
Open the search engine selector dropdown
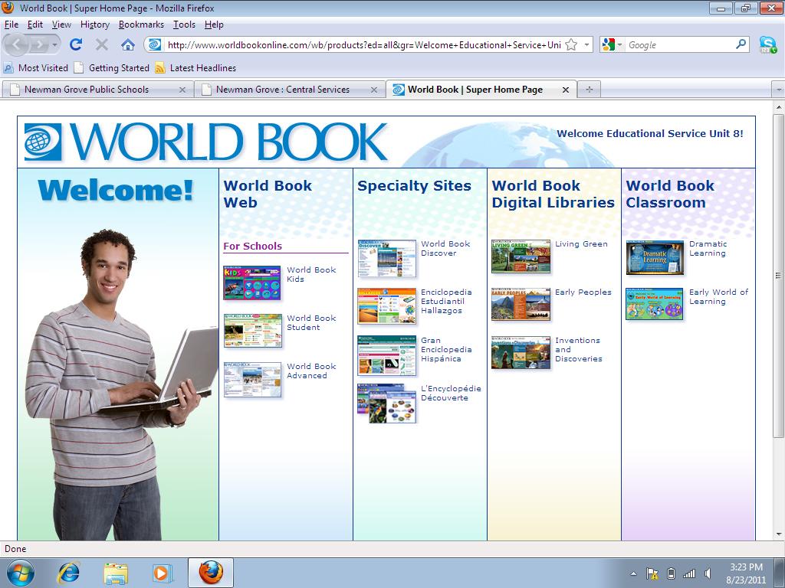tap(620, 45)
